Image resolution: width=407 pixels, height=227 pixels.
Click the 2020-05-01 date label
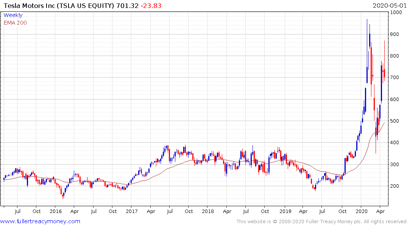coord(390,6)
